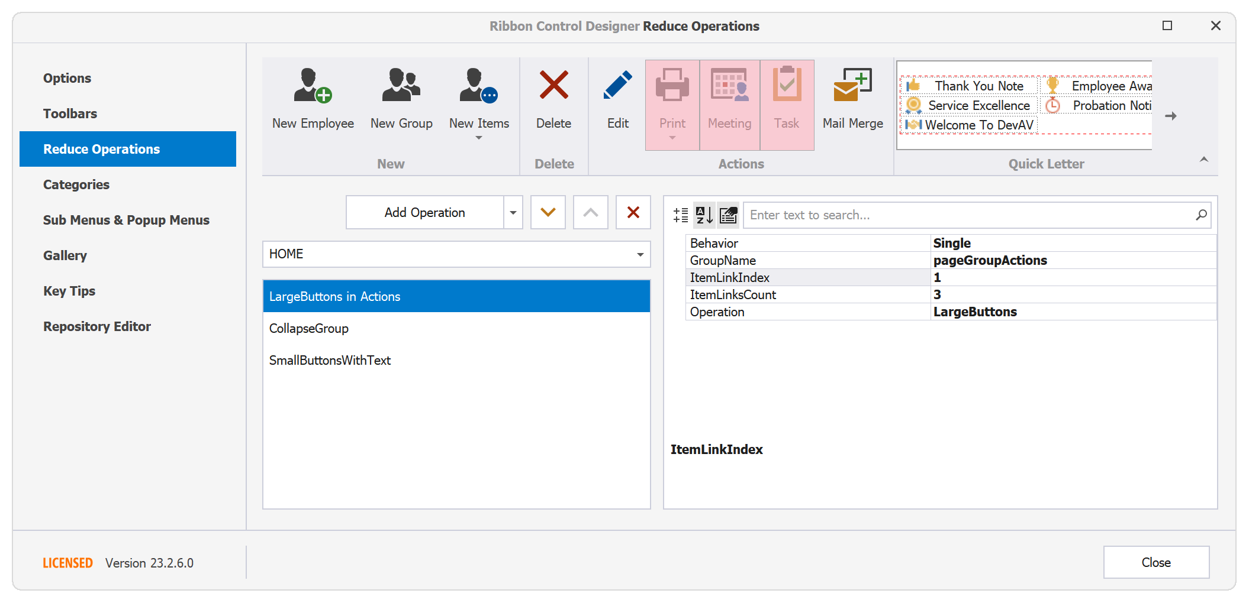Collapse the Quick Letter ribbon group chevron
1249x603 pixels.
(x=1203, y=159)
